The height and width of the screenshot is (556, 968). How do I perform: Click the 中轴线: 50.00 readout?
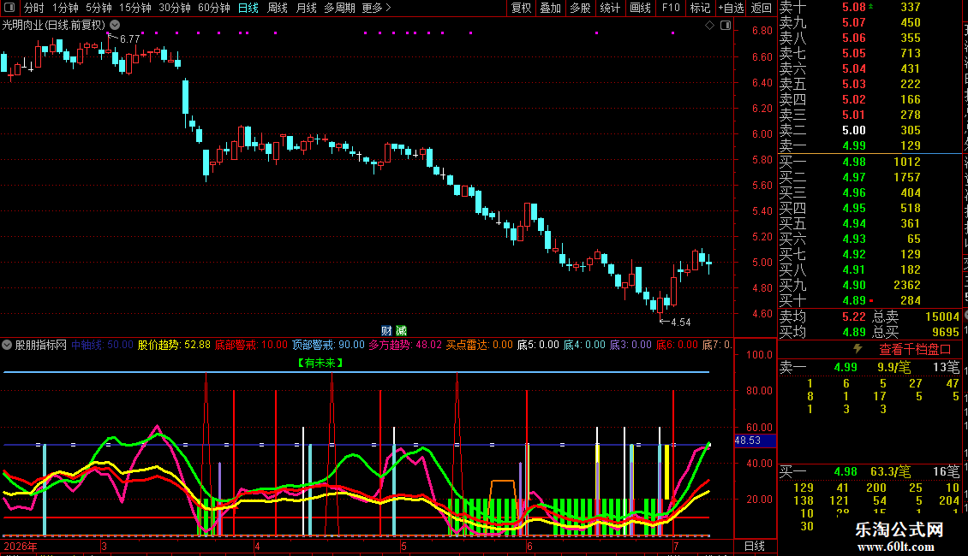point(102,345)
